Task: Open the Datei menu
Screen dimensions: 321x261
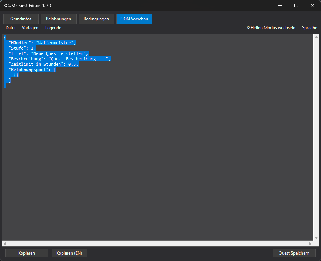Action: tap(11, 28)
